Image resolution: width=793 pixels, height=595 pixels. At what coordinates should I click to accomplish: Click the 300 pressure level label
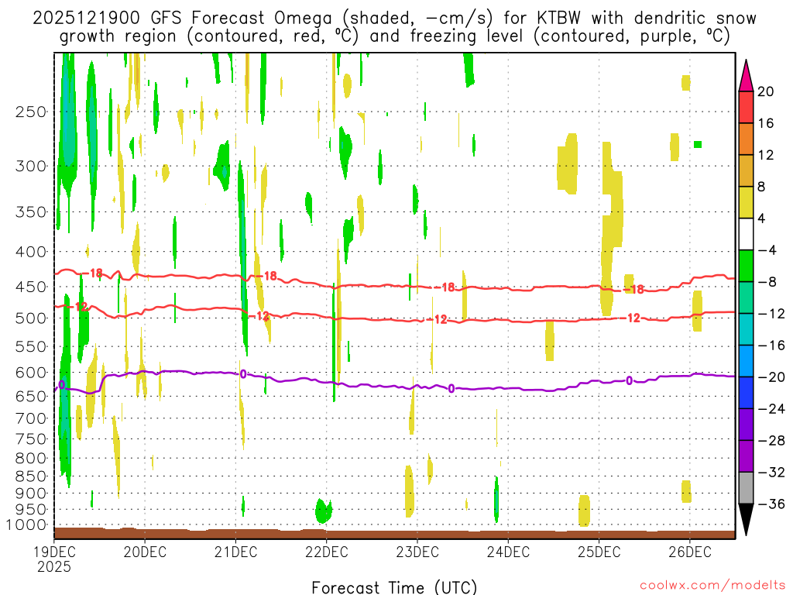coord(31,166)
